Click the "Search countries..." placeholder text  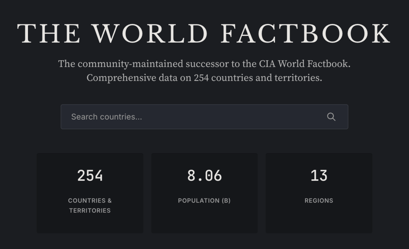[x=107, y=117]
